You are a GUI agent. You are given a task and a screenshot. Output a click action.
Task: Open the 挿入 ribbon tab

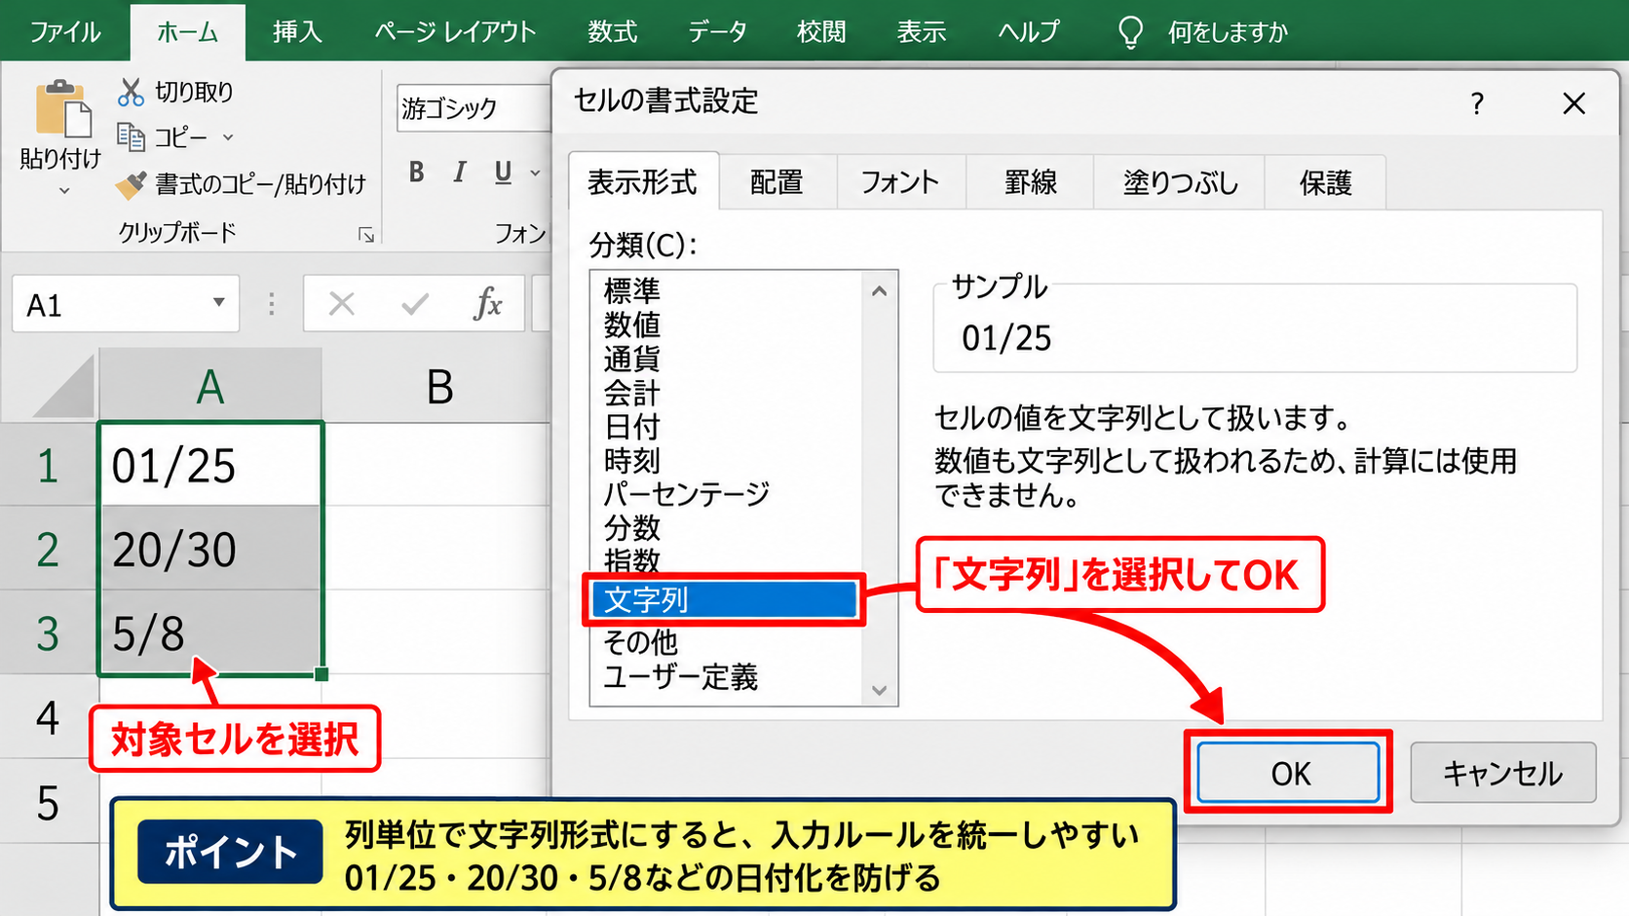pos(297,31)
